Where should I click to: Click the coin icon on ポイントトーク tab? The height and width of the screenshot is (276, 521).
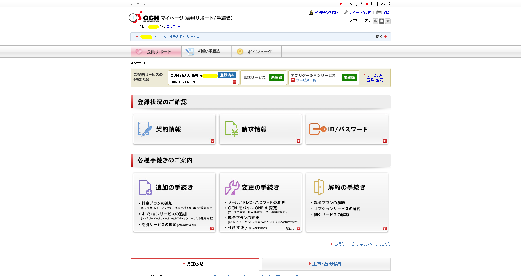click(240, 52)
